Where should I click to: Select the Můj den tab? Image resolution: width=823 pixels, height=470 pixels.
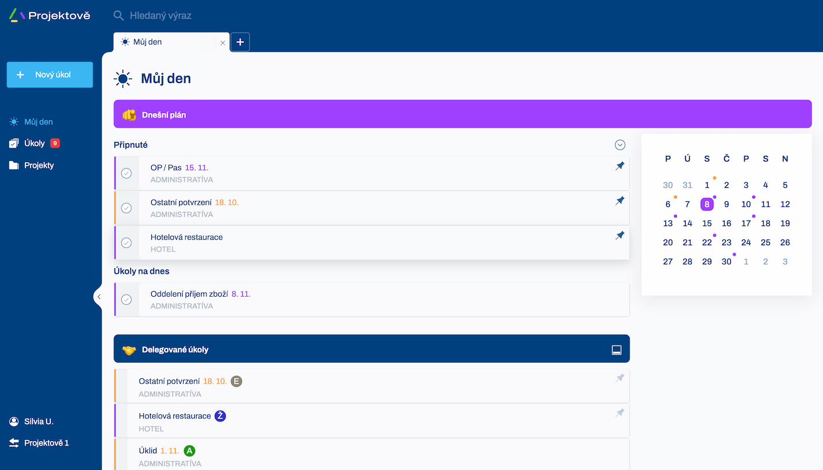(x=172, y=42)
